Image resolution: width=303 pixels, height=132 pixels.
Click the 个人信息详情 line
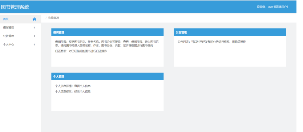tap(73, 86)
